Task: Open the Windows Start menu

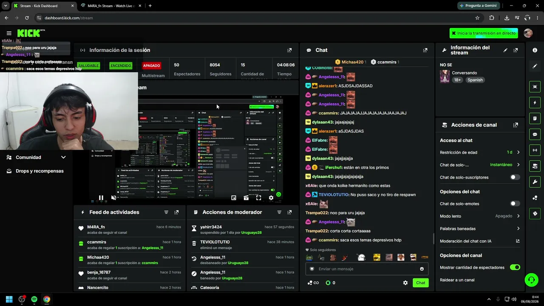Action: click(x=9, y=299)
